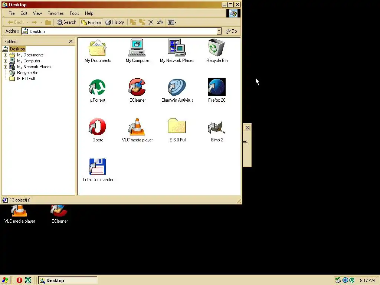Click the µTorrent system tray icon
The height and width of the screenshot is (285, 380).
(352, 281)
